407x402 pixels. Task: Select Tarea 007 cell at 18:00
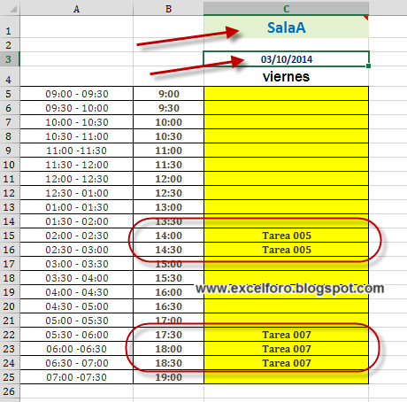tap(286, 349)
